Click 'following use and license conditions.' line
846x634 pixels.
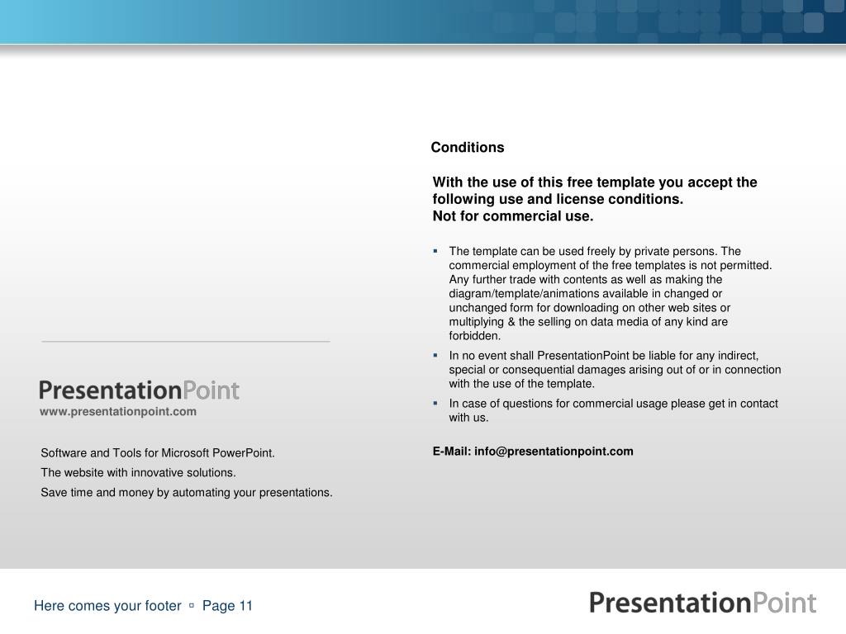coord(558,199)
